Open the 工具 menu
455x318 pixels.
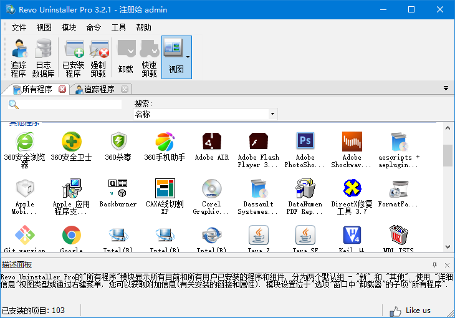(x=118, y=27)
